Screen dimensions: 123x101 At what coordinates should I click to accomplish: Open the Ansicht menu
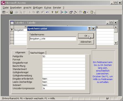coord(27,8)
